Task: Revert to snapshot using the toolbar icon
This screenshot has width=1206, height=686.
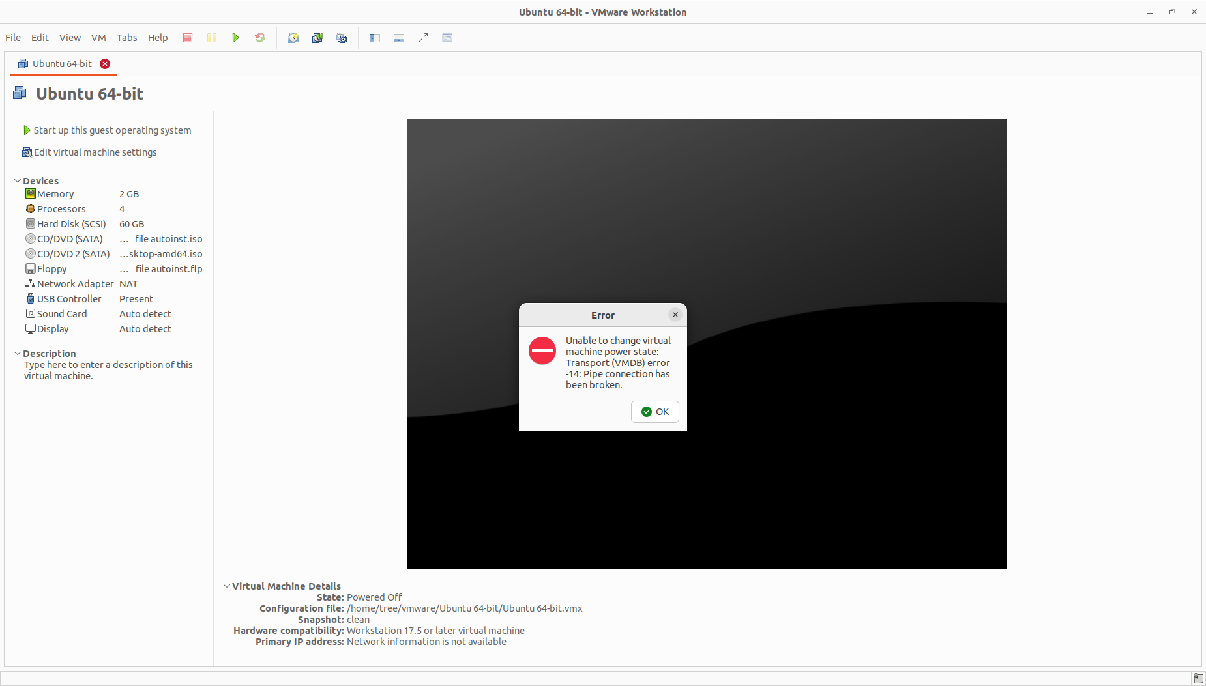Action: [x=317, y=38]
